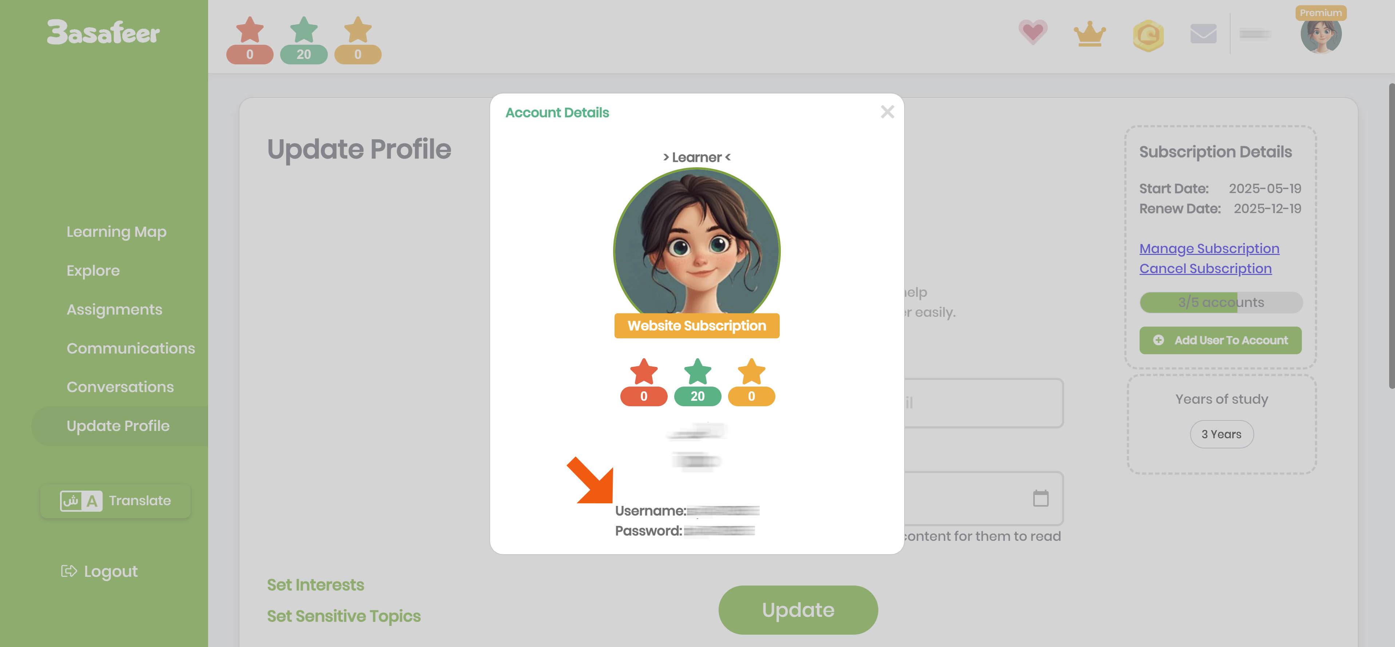Screen dimensions: 1395x647
Task: Click Manage Subscription link
Action: (x=1209, y=248)
